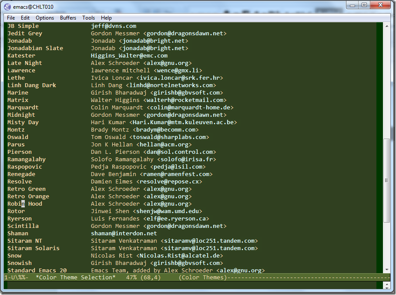Select the "Parus" theme
This screenshot has height=295, width=396.
coord(16,145)
